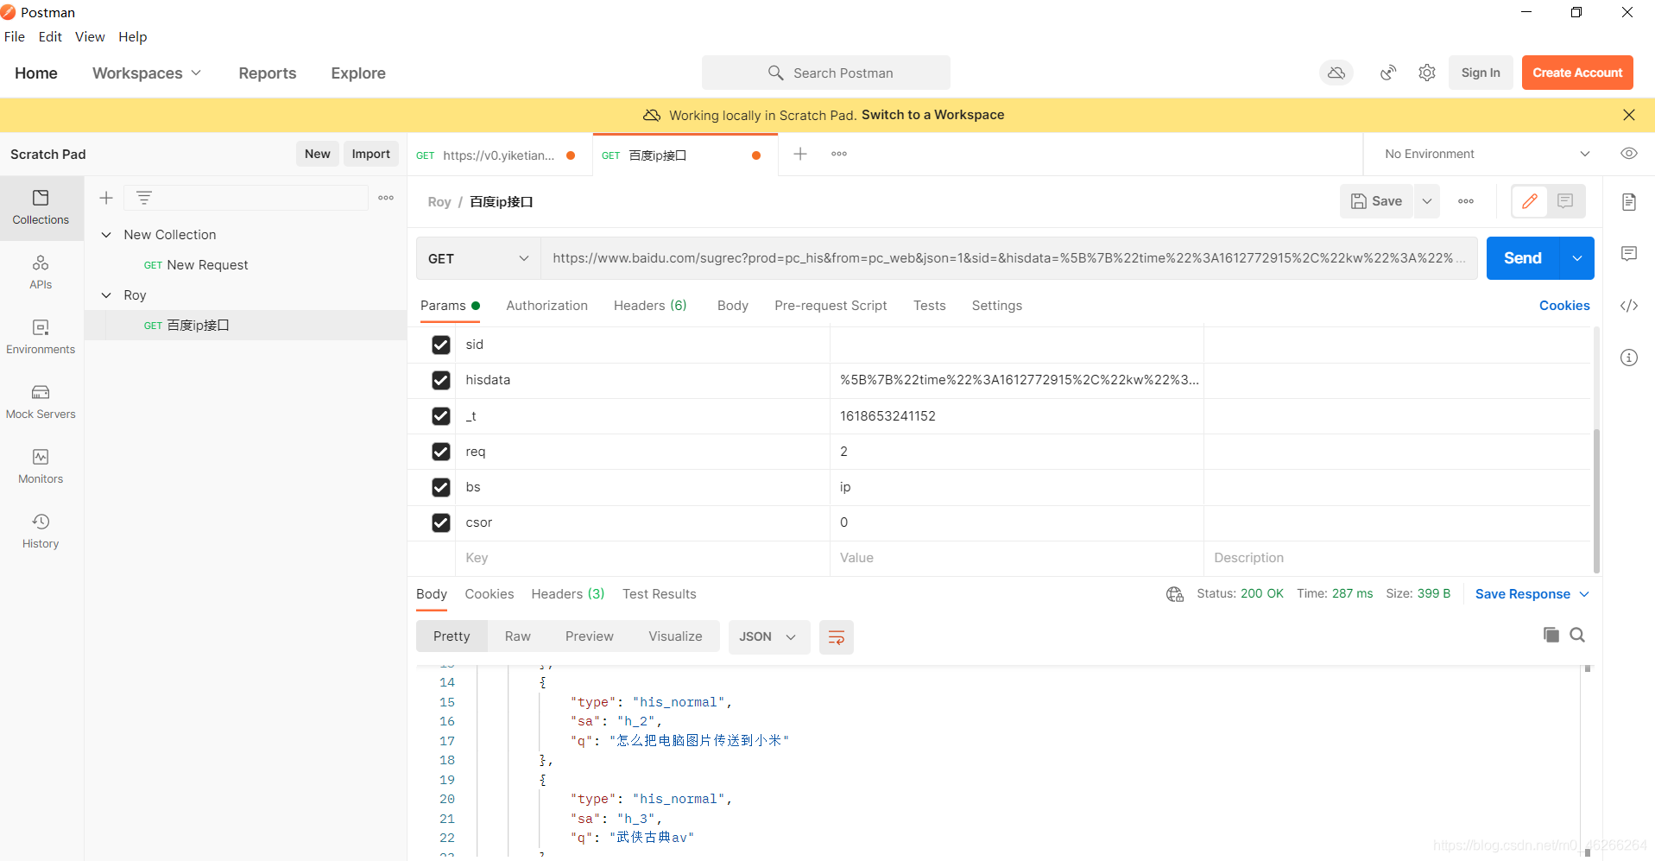The image size is (1655, 861).
Task: Click the Send button
Action: [x=1523, y=258]
